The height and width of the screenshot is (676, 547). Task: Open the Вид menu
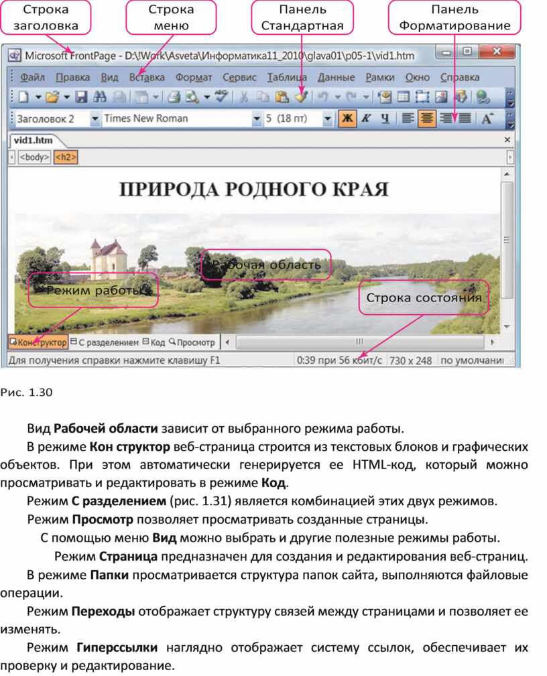coord(109,77)
